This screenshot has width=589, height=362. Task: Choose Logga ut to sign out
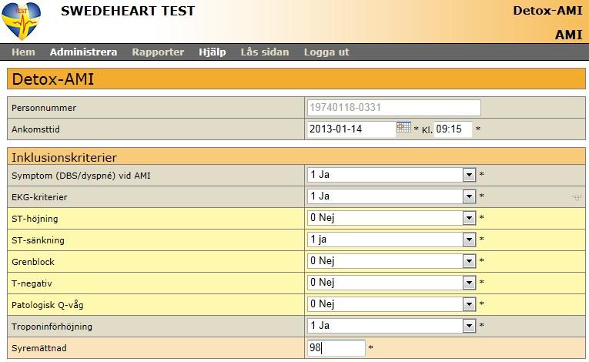[326, 52]
